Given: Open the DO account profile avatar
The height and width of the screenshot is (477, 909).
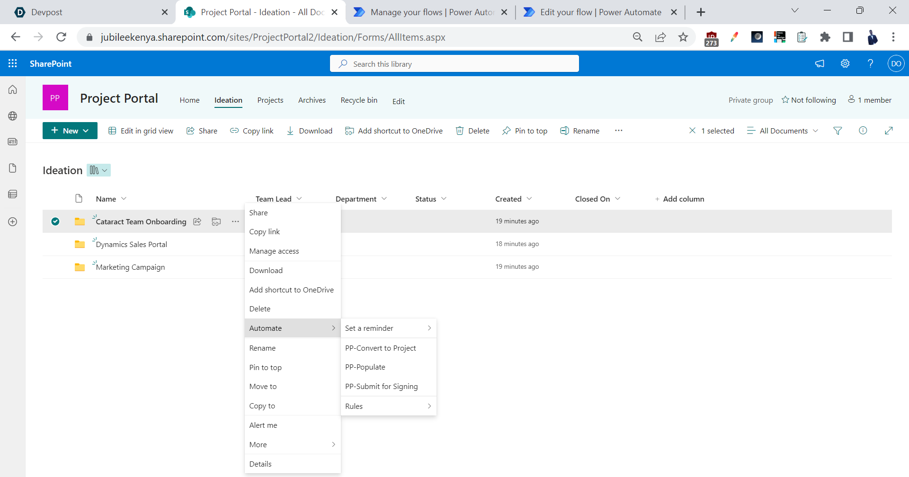Looking at the screenshot, I should click(x=896, y=63).
